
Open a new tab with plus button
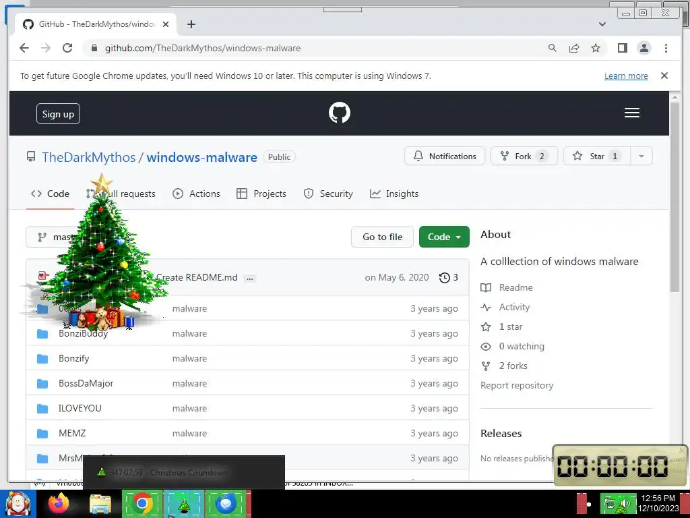191,24
